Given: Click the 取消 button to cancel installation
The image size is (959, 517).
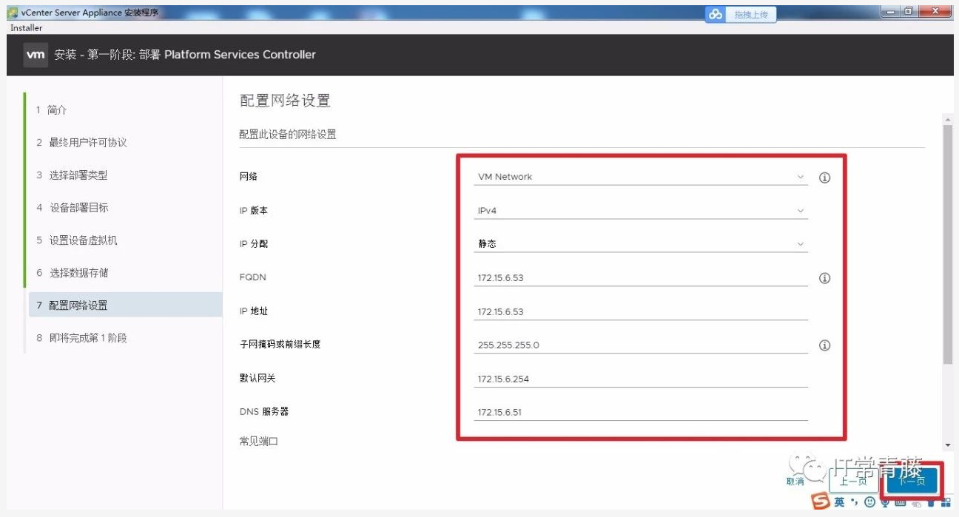Looking at the screenshot, I should [794, 481].
